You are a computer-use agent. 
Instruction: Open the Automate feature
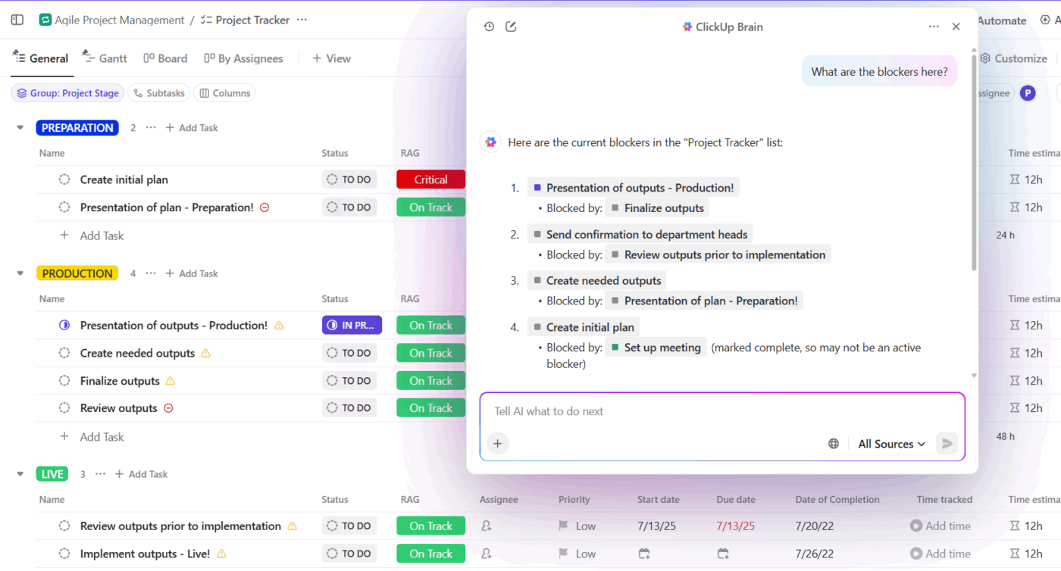[1002, 20]
